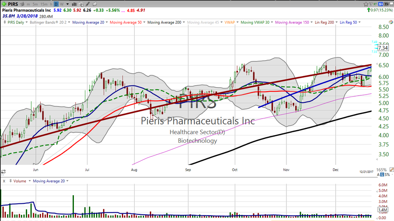Select the L log scale mode
394x221 pixels.
[382, 174]
